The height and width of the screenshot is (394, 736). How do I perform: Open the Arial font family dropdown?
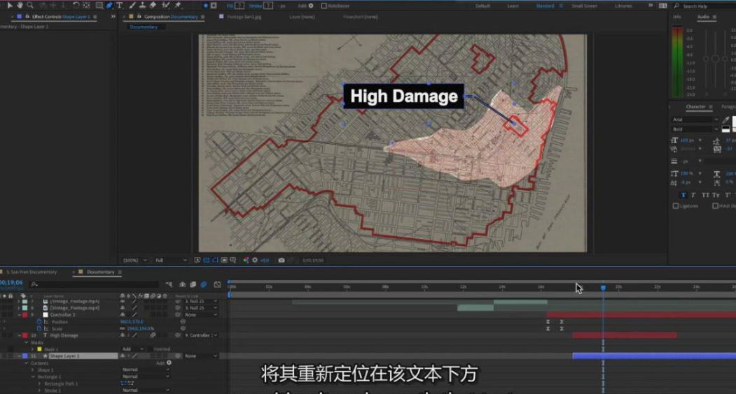[695, 120]
